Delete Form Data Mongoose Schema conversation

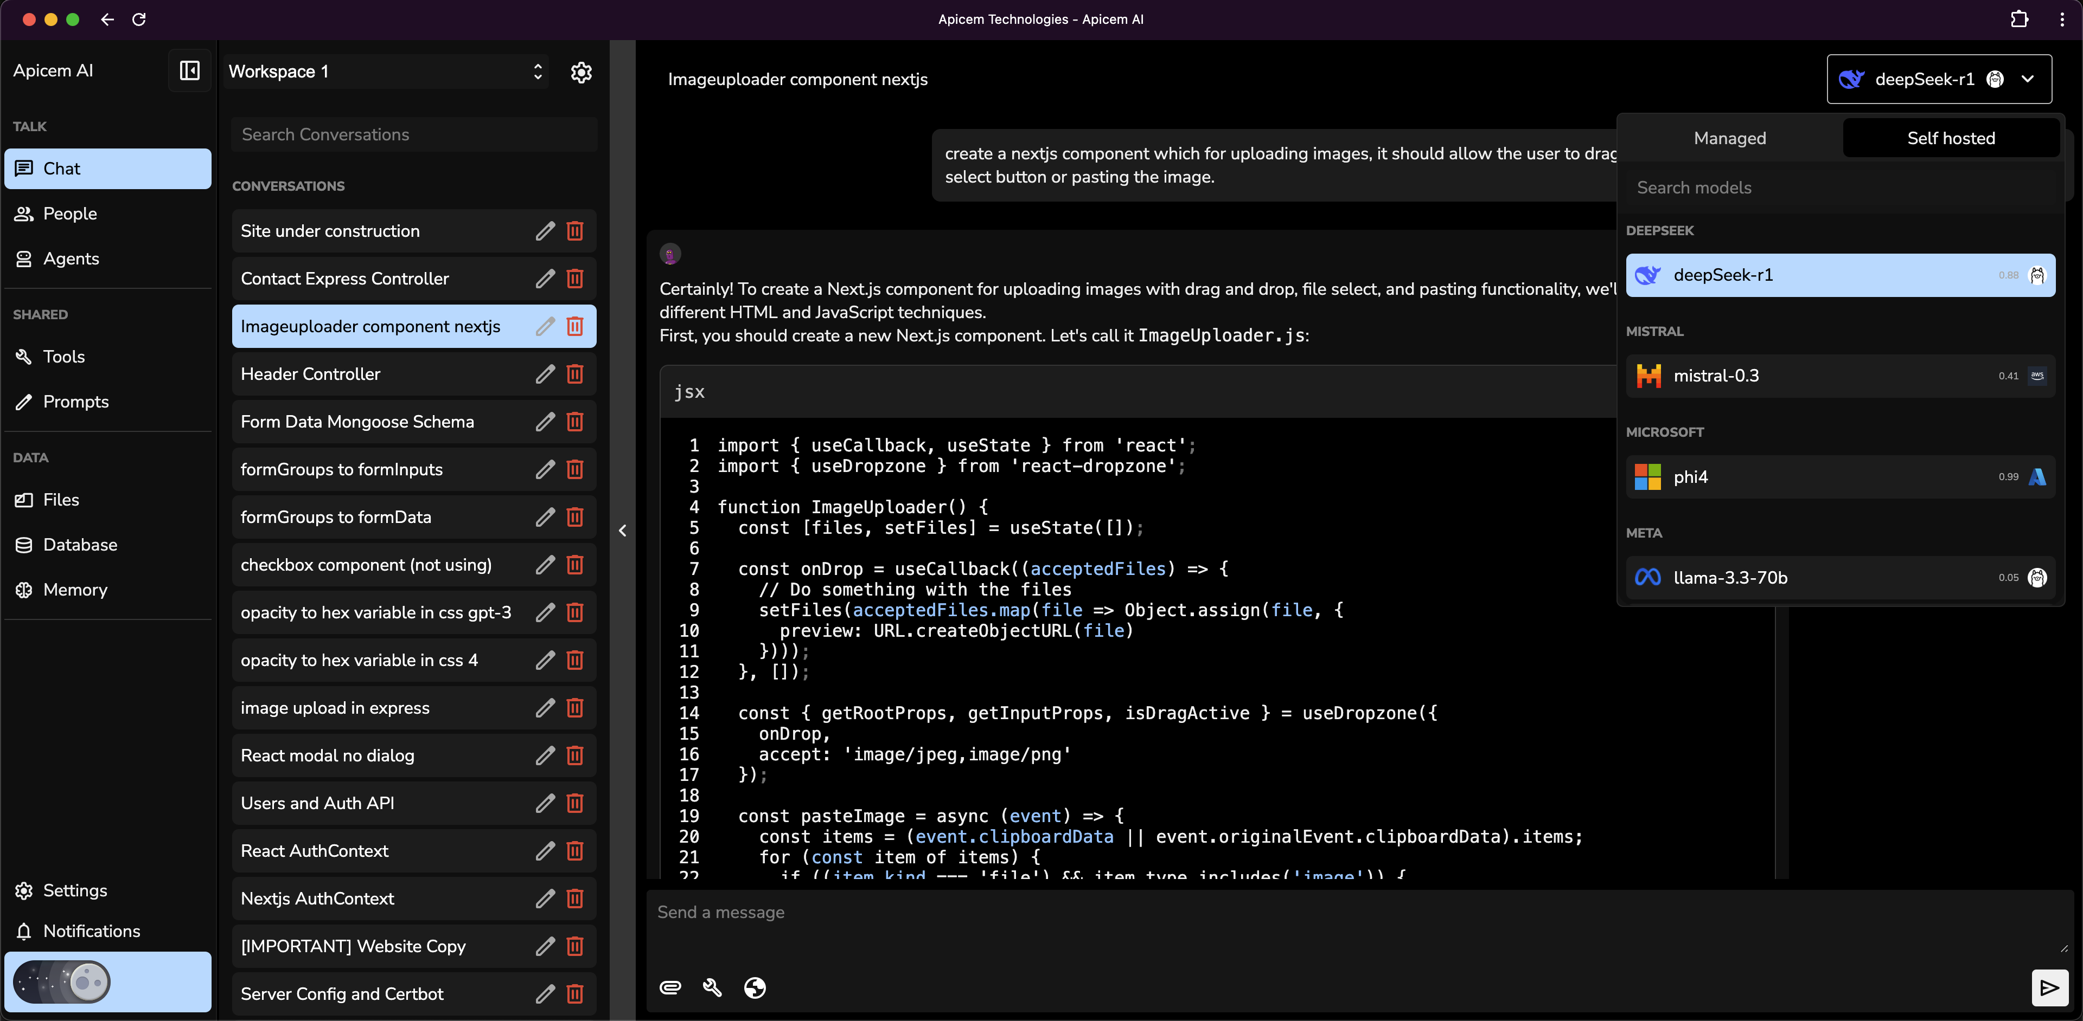click(x=575, y=422)
